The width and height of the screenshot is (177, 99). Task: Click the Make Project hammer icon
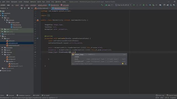pos(102,5)
